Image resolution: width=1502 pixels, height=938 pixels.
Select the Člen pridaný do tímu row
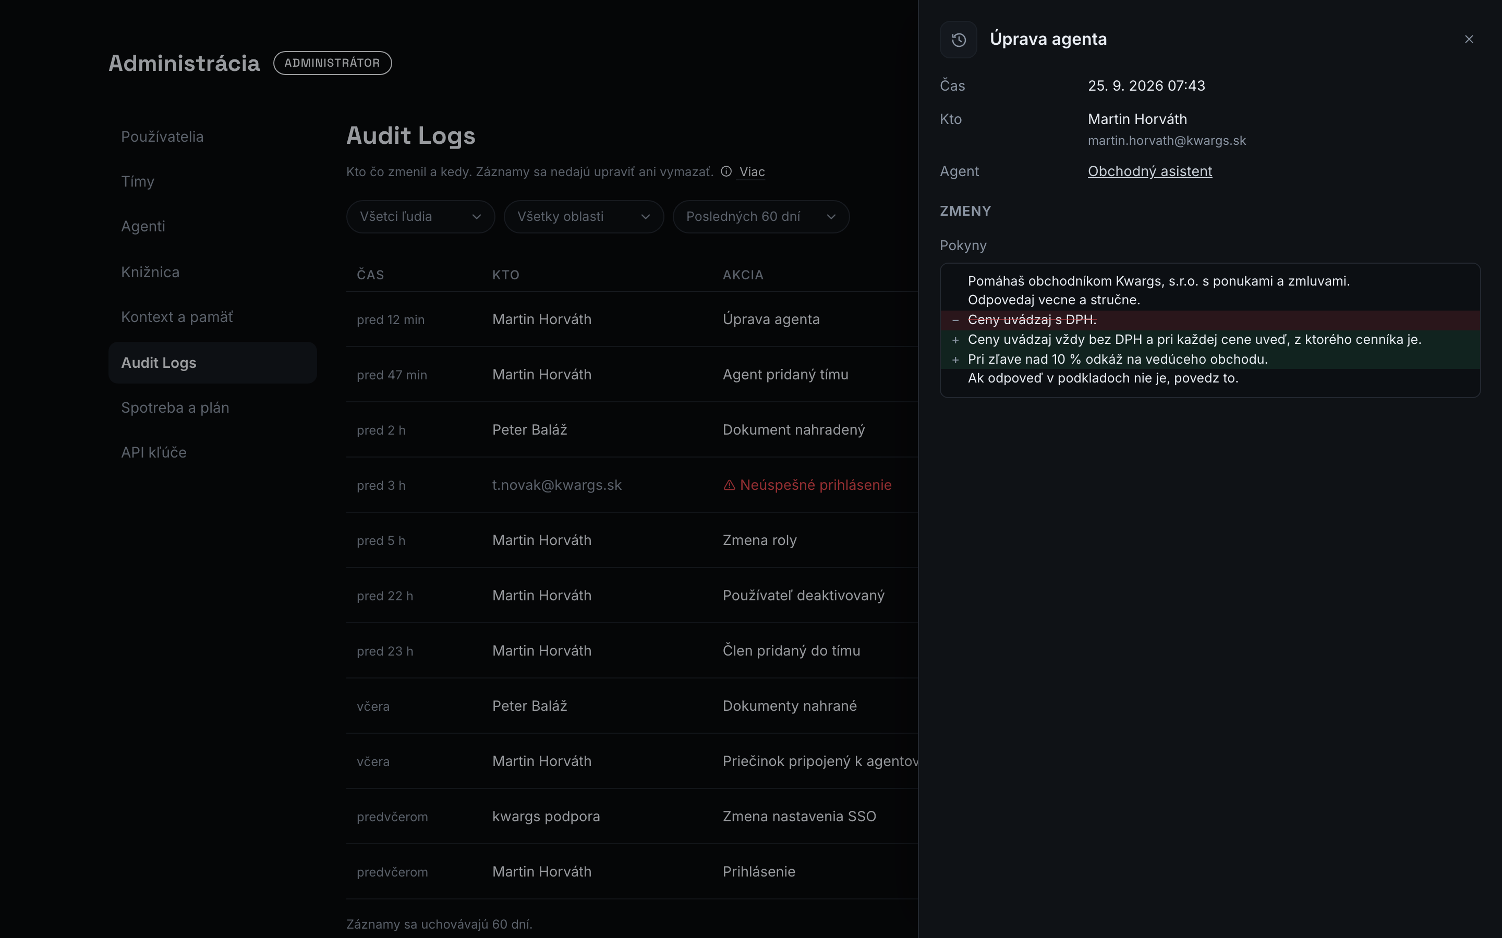[x=632, y=651]
